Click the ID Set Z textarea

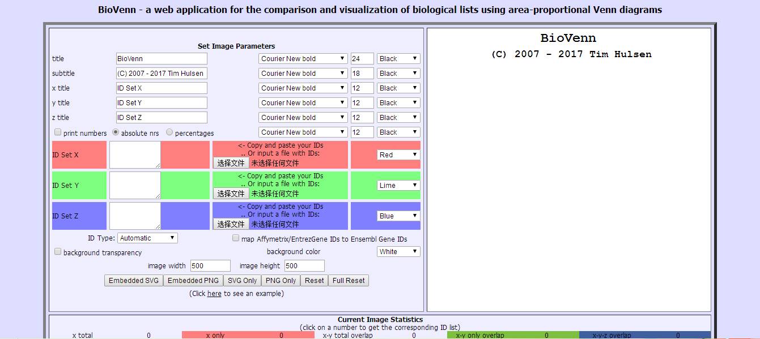(x=135, y=216)
